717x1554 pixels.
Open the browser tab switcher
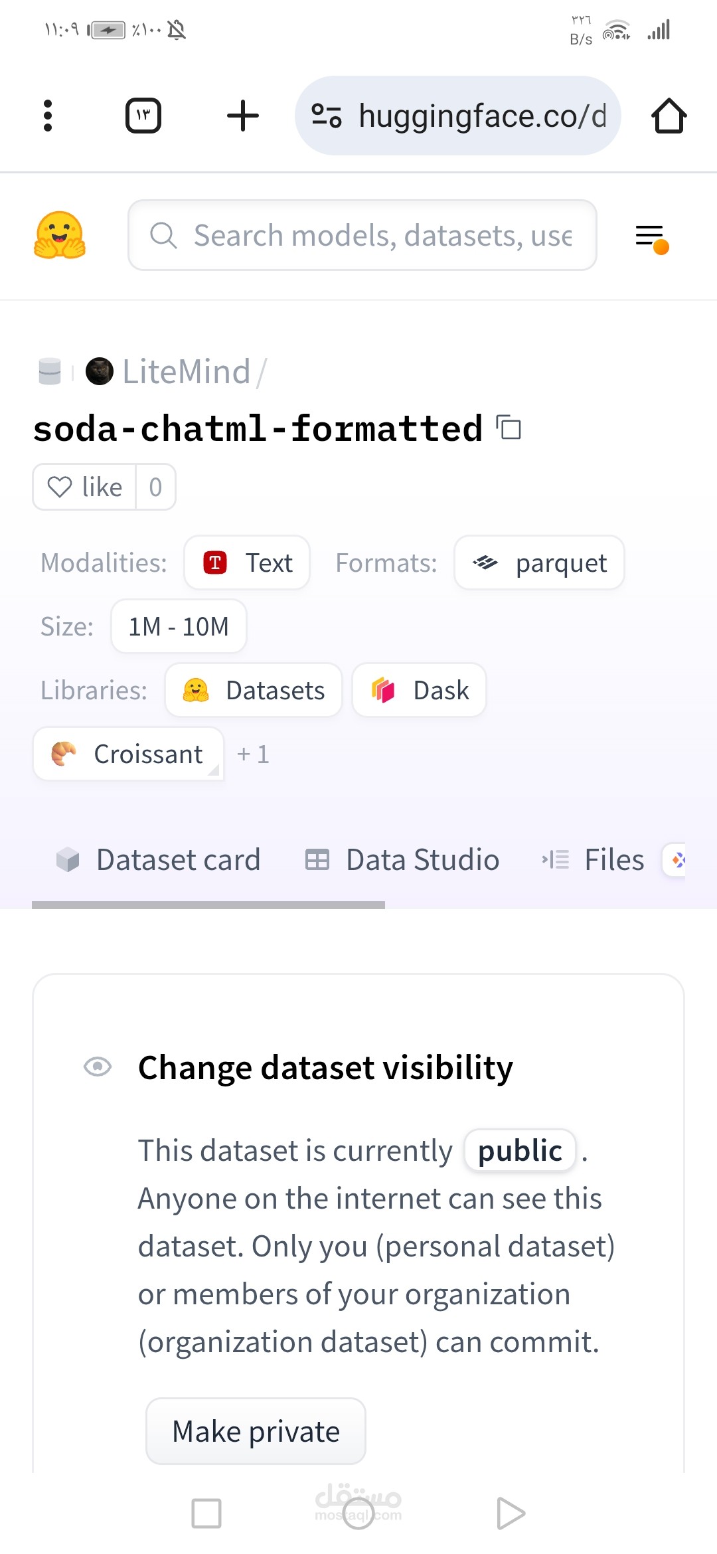point(143,116)
